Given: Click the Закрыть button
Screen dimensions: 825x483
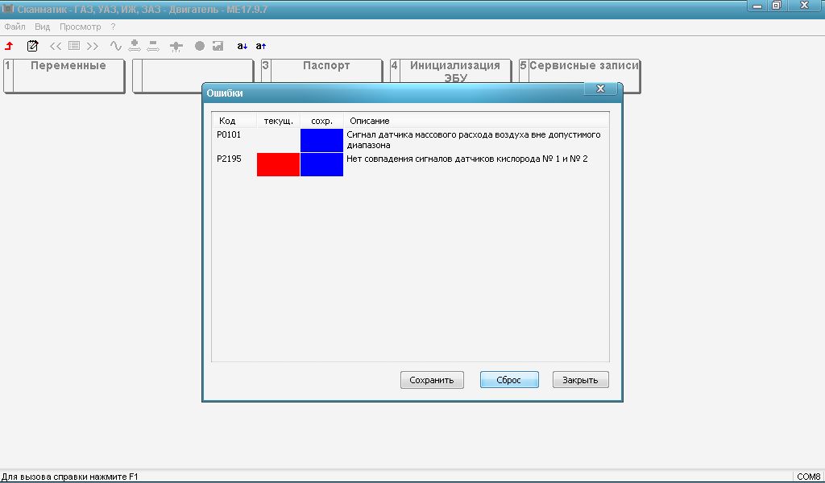Looking at the screenshot, I should (x=580, y=380).
